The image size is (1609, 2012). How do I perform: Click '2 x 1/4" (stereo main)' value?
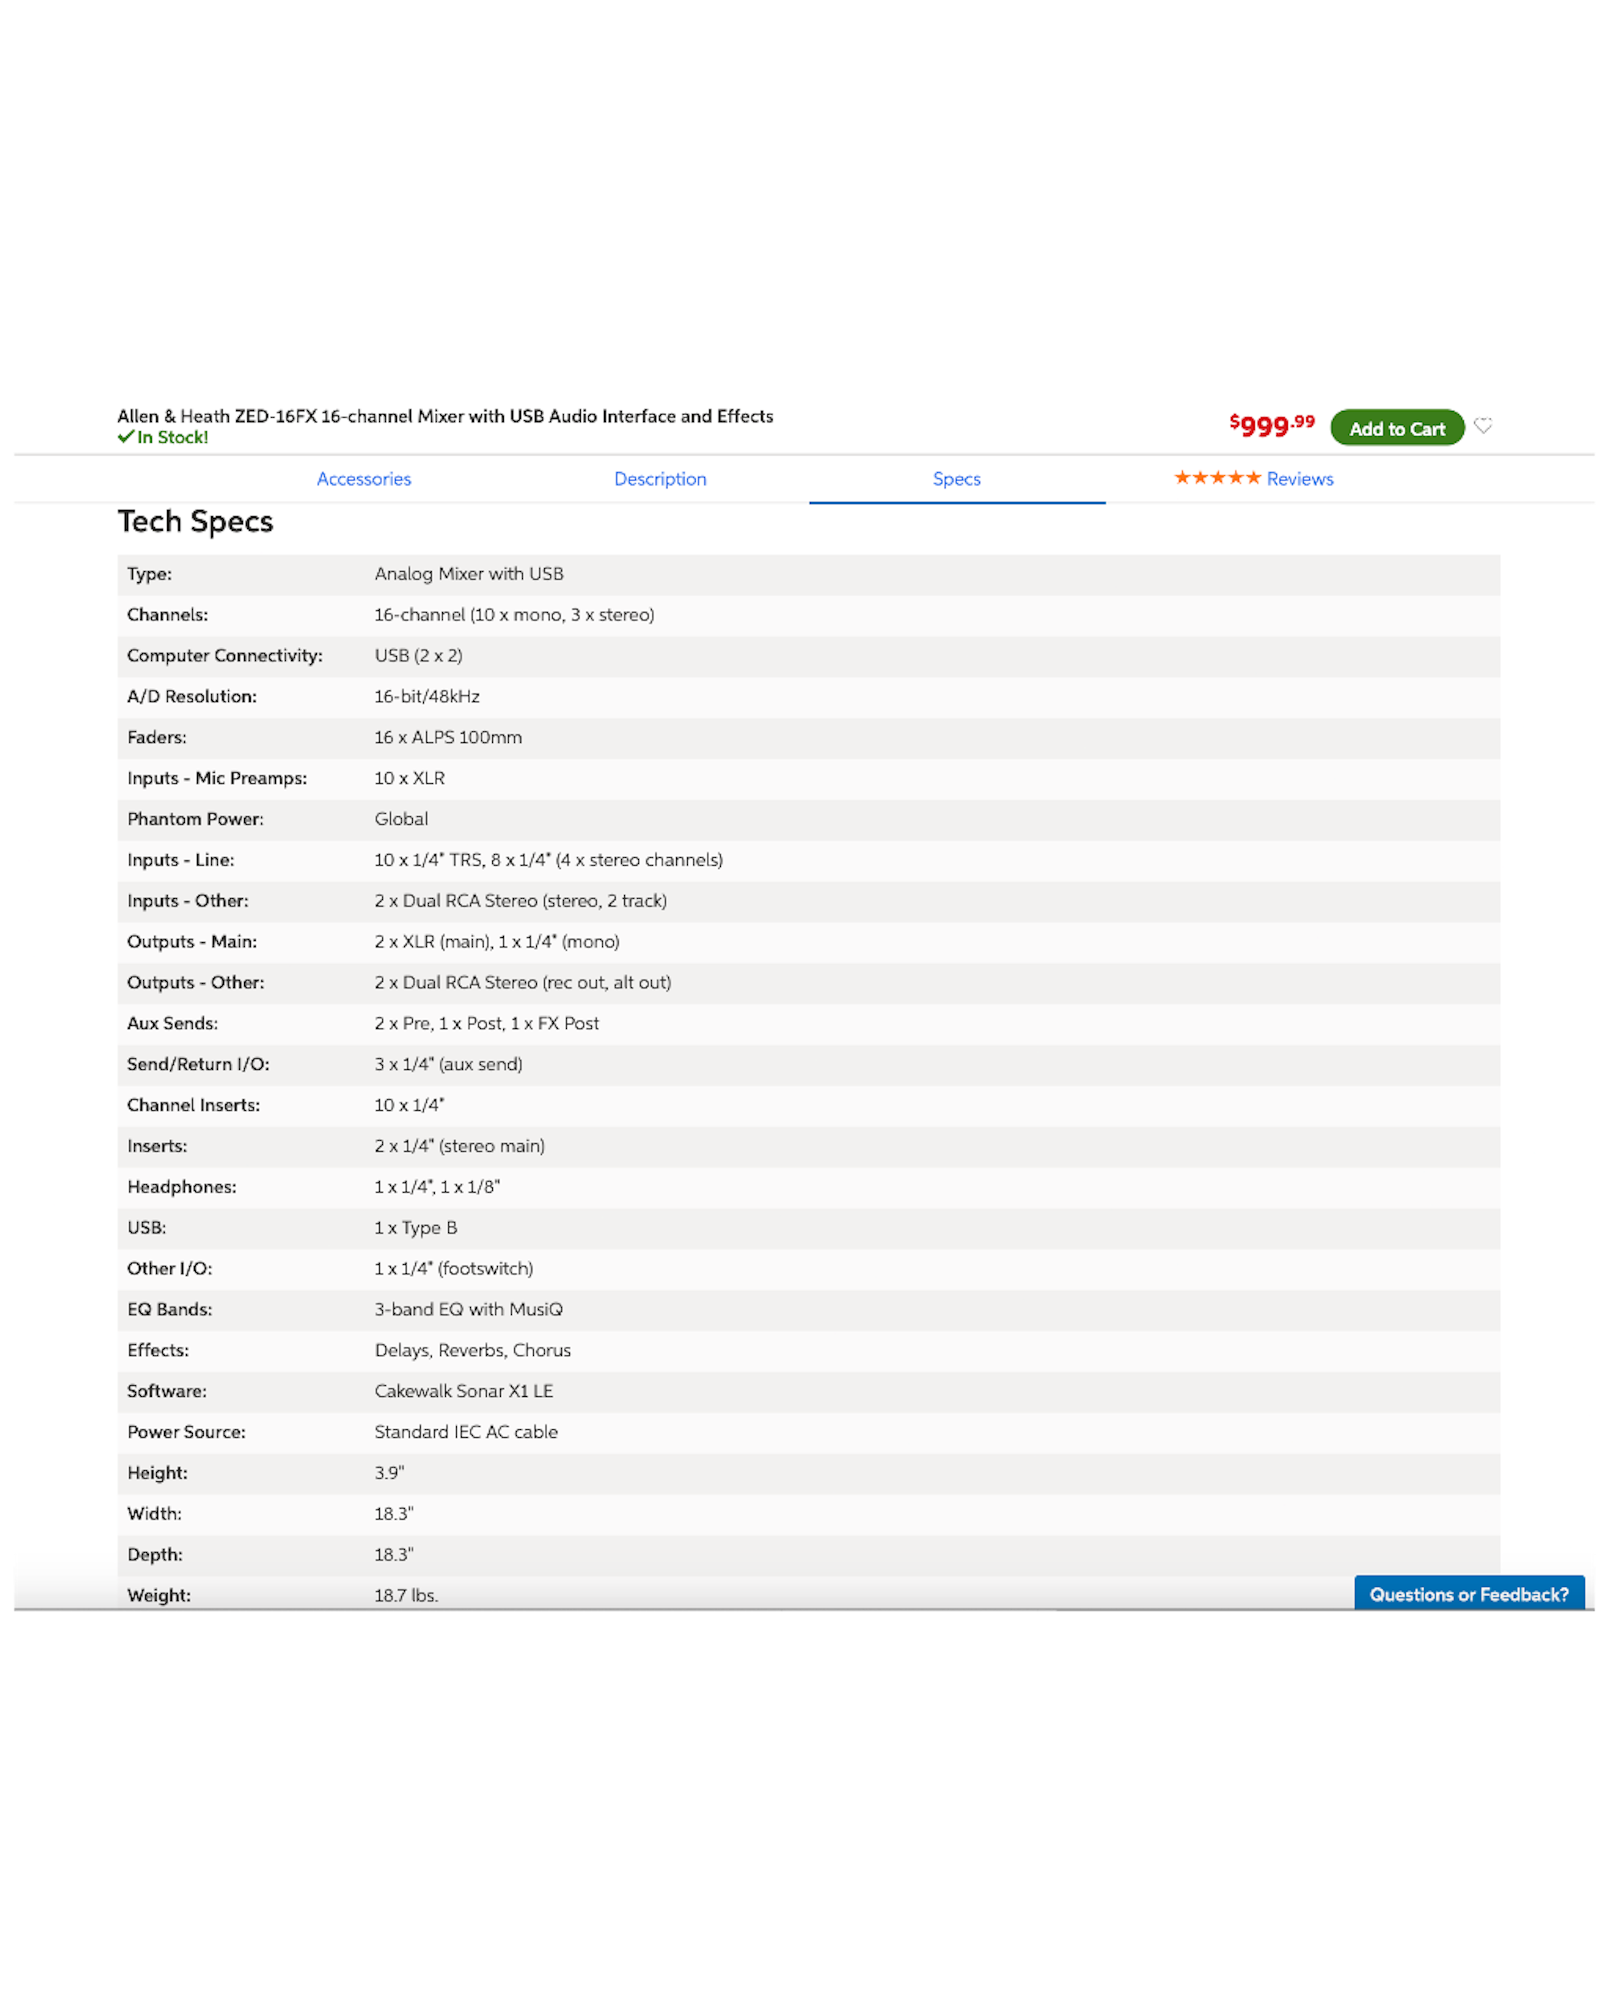coord(459,1146)
